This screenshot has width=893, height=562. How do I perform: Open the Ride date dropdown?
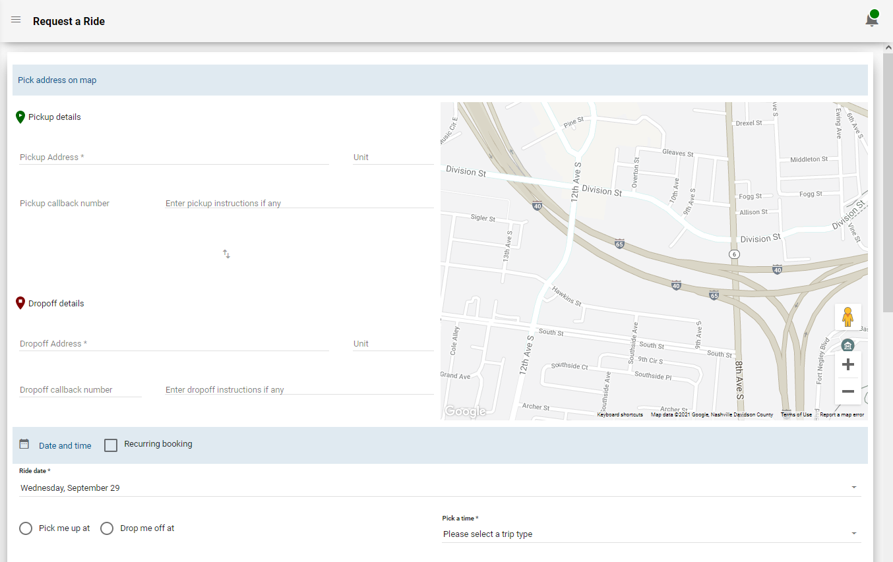tap(854, 488)
